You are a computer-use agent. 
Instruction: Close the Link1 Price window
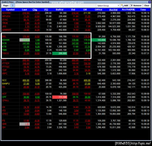click(149, 2)
